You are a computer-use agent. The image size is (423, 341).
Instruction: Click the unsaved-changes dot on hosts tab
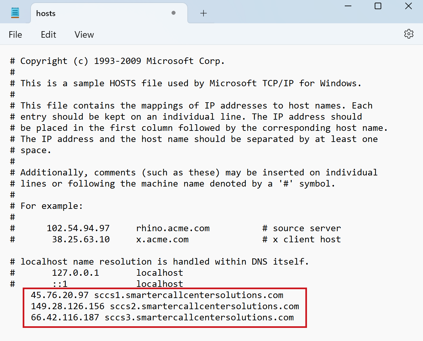point(174,13)
